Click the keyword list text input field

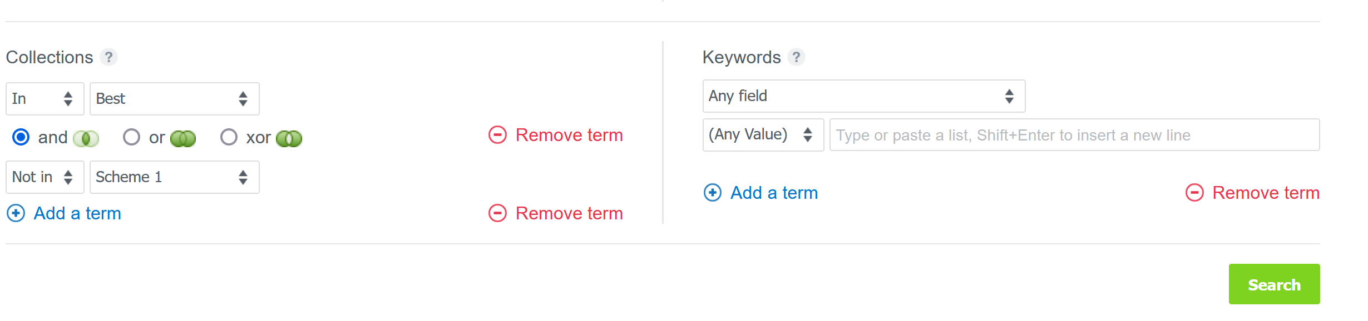click(x=1075, y=135)
